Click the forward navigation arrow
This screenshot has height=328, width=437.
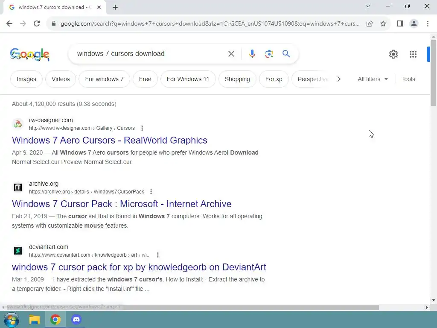23,23
